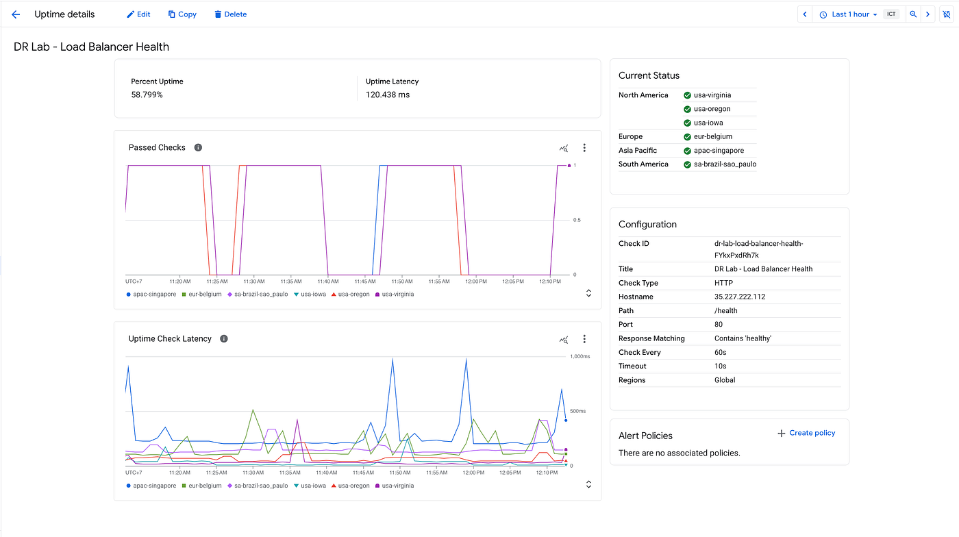959x537 pixels.
Task: Click the Alert Policies heading
Action: 645,436
